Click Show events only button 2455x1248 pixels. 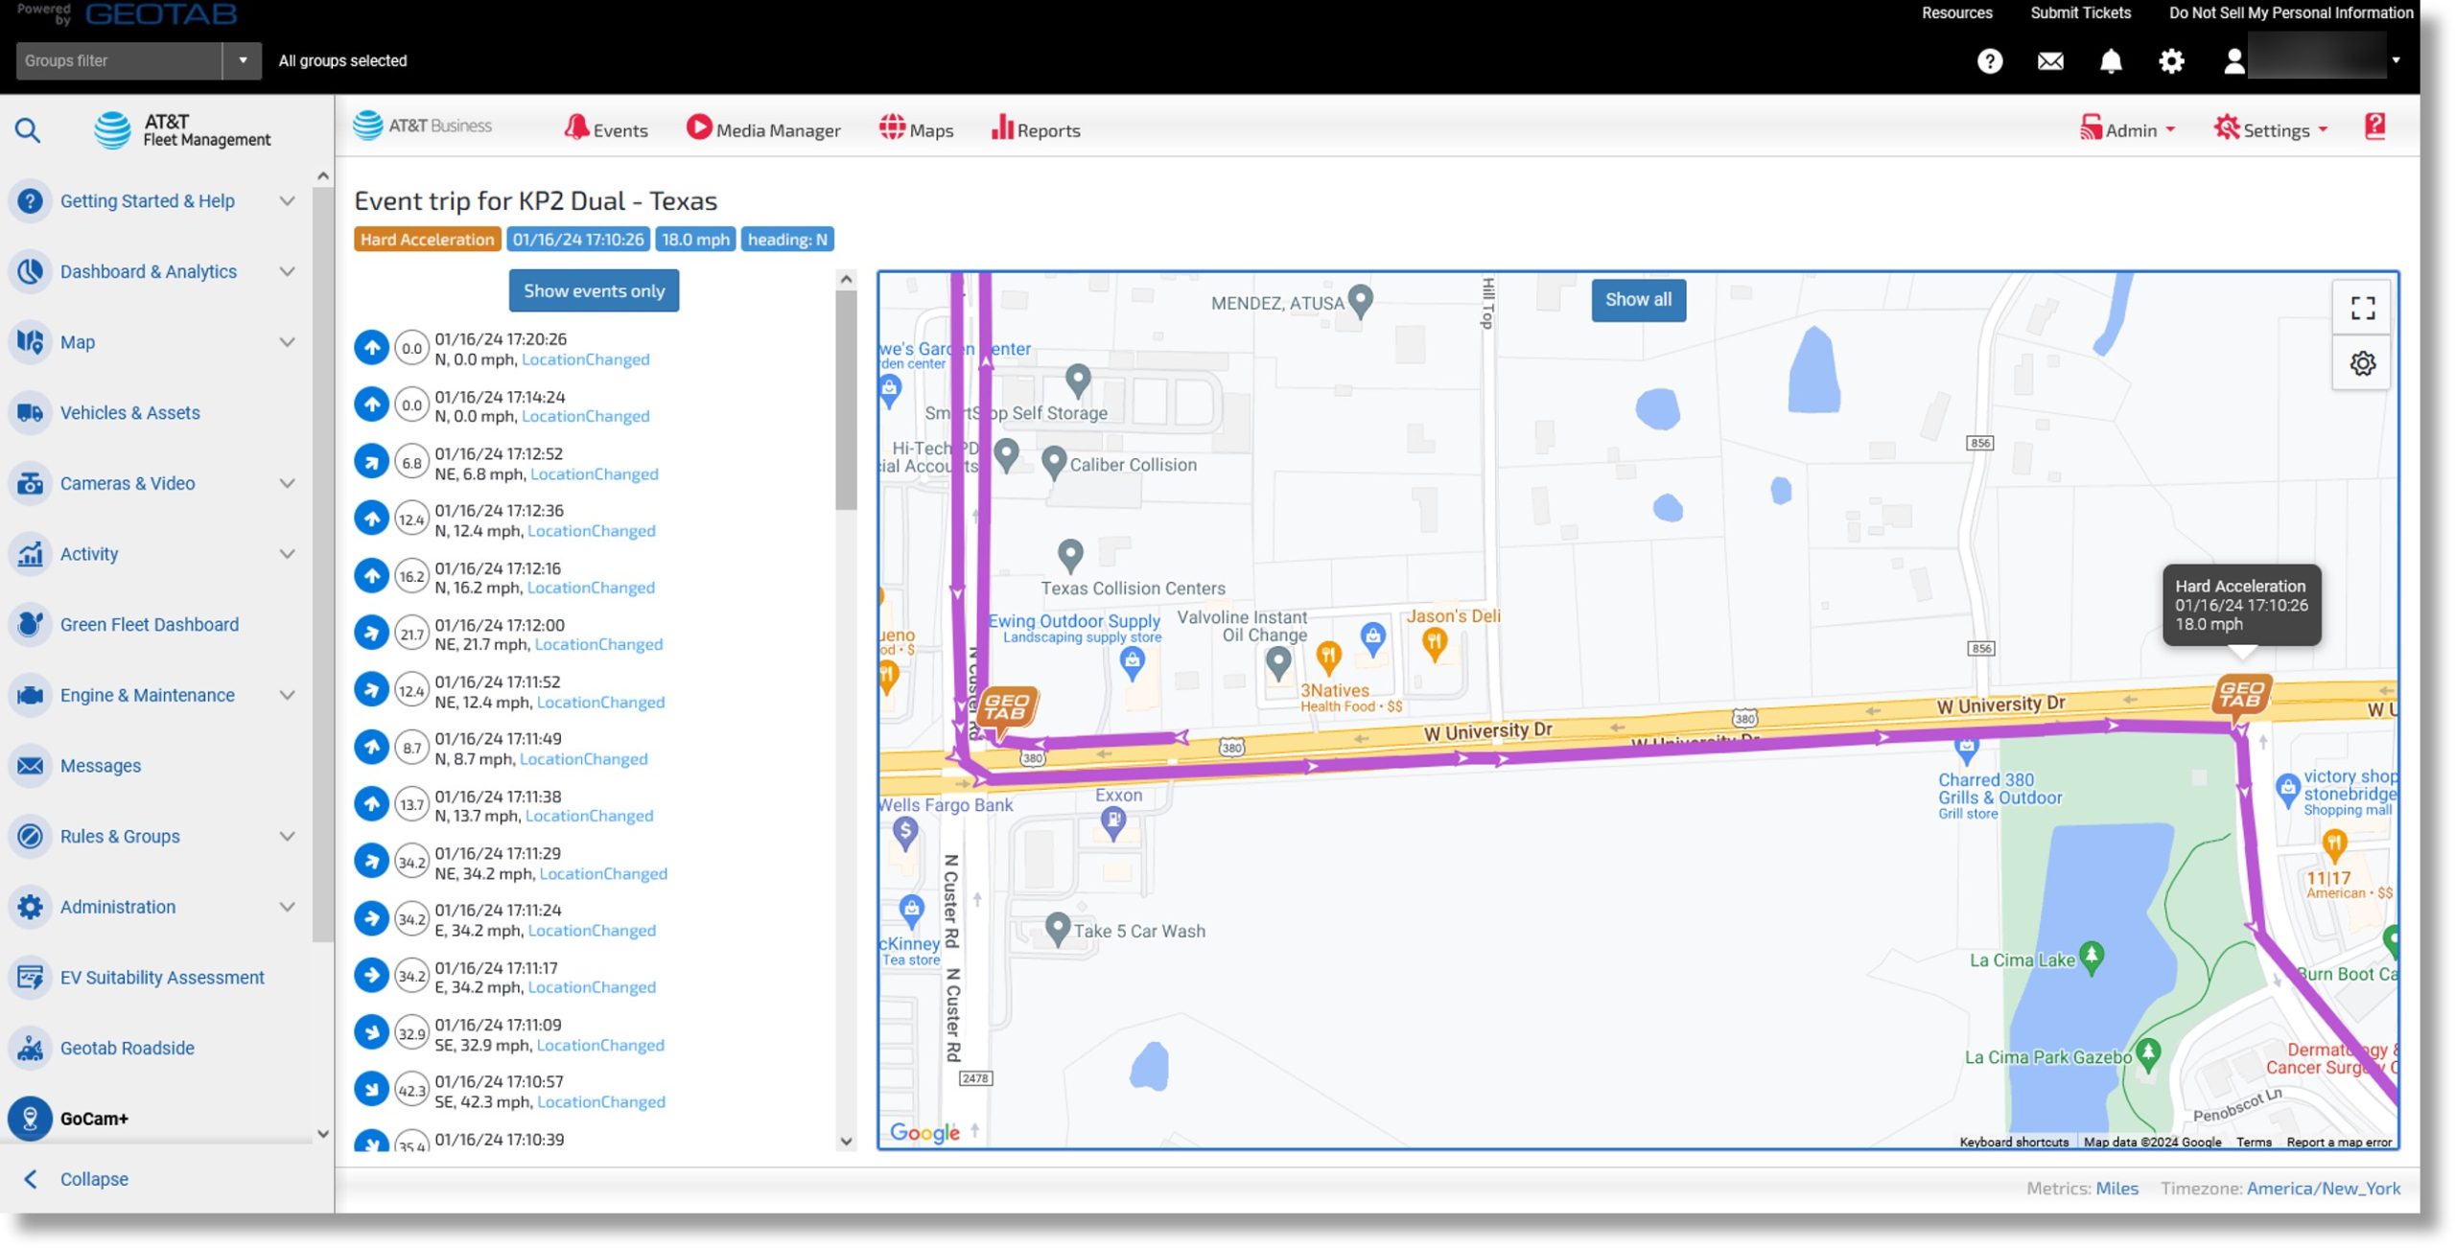pyautogui.click(x=594, y=290)
